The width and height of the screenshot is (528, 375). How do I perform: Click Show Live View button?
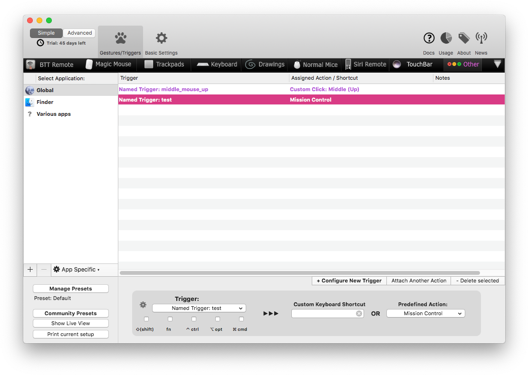71,323
